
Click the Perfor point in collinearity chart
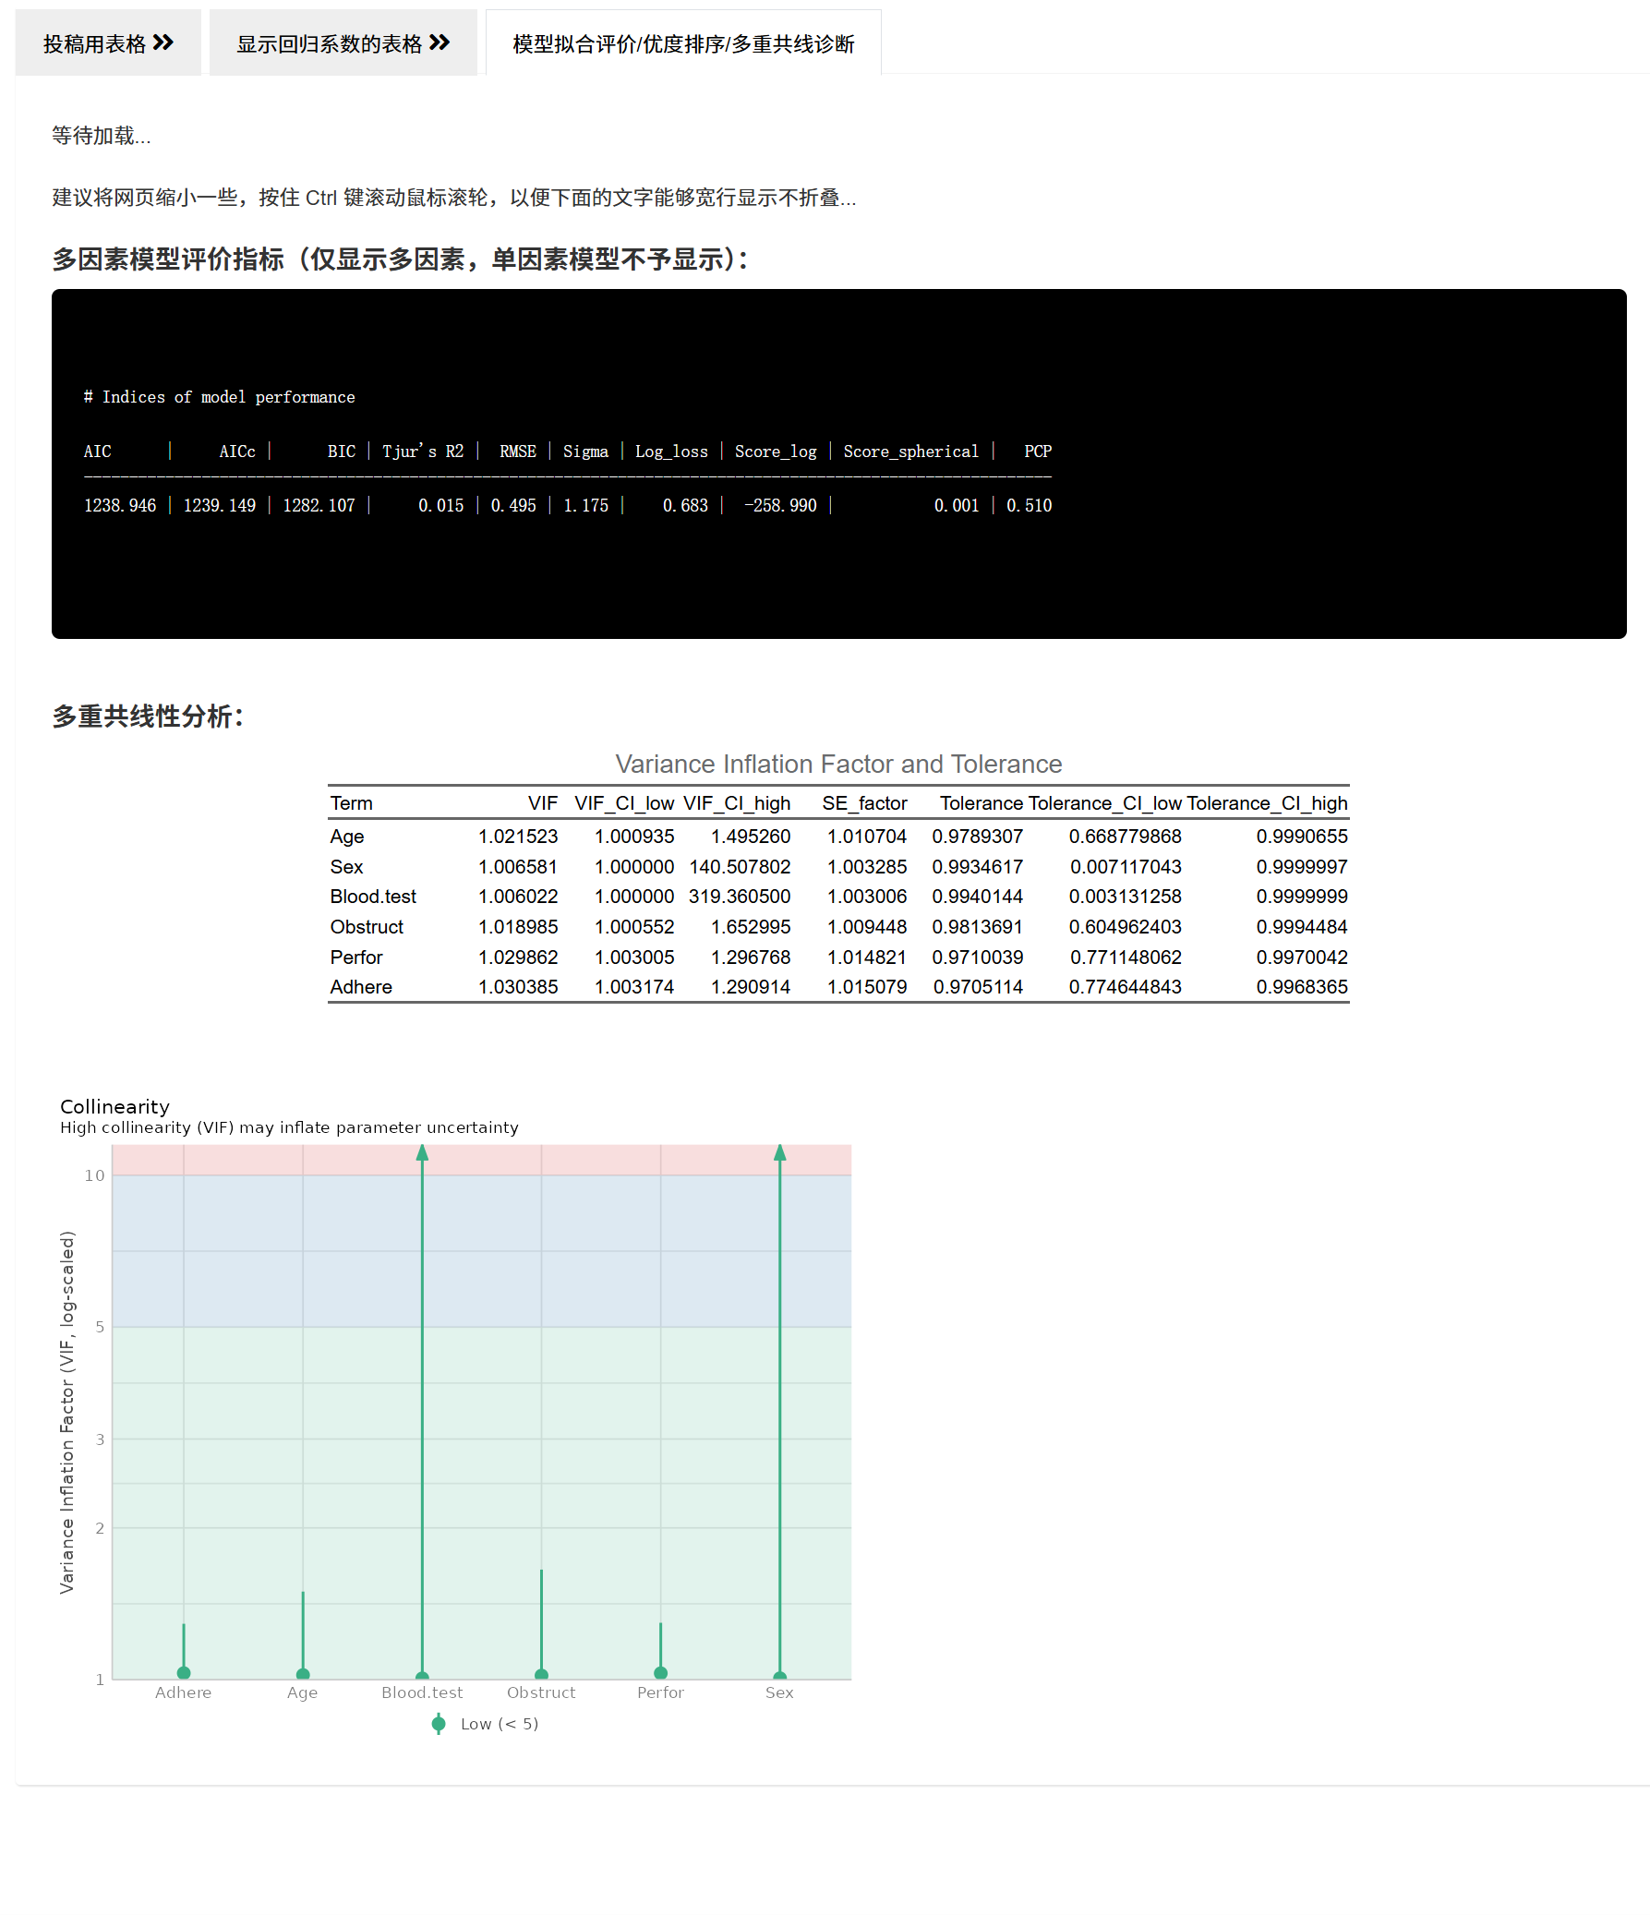(661, 1673)
